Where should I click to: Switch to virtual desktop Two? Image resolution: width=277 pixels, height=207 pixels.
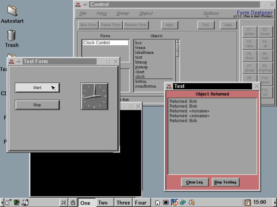coord(103,203)
